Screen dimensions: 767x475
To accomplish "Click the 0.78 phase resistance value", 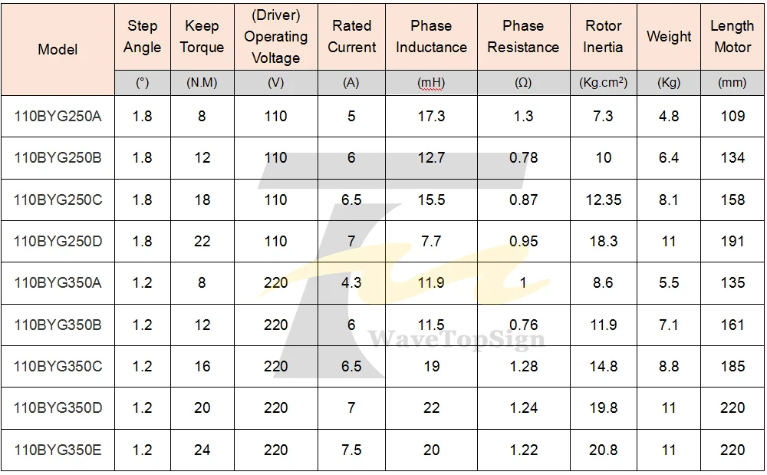I will [x=523, y=157].
